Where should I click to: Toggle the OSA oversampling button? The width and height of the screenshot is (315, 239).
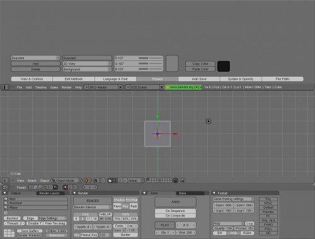[86, 214]
